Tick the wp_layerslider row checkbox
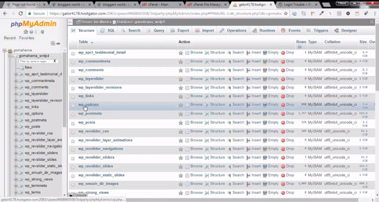 pos(73,80)
